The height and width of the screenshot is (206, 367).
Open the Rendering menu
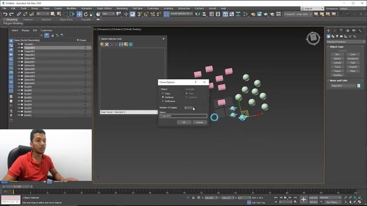tap(122, 9)
